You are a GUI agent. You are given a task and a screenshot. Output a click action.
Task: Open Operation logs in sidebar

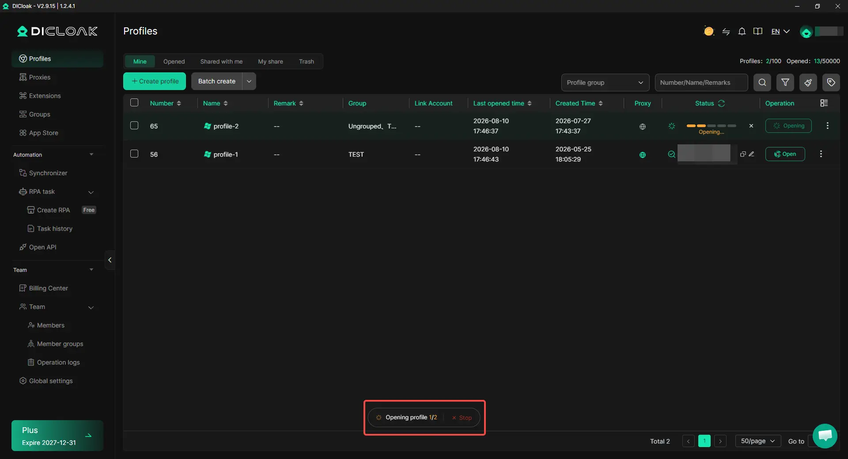click(57, 362)
